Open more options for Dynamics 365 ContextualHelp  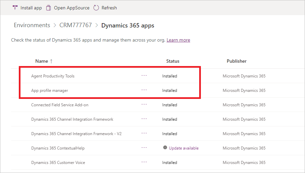tap(144, 148)
